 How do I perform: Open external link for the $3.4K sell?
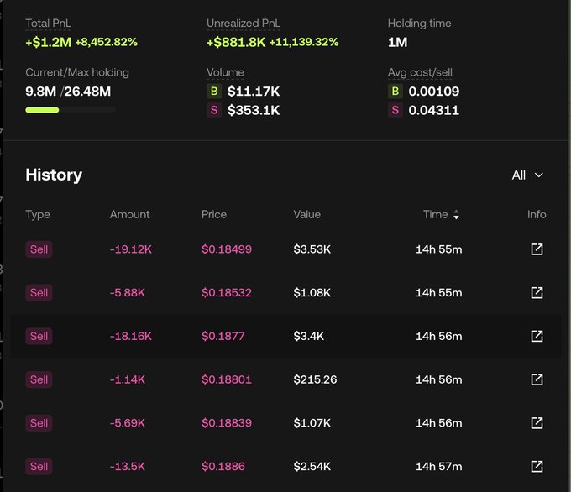coord(537,336)
